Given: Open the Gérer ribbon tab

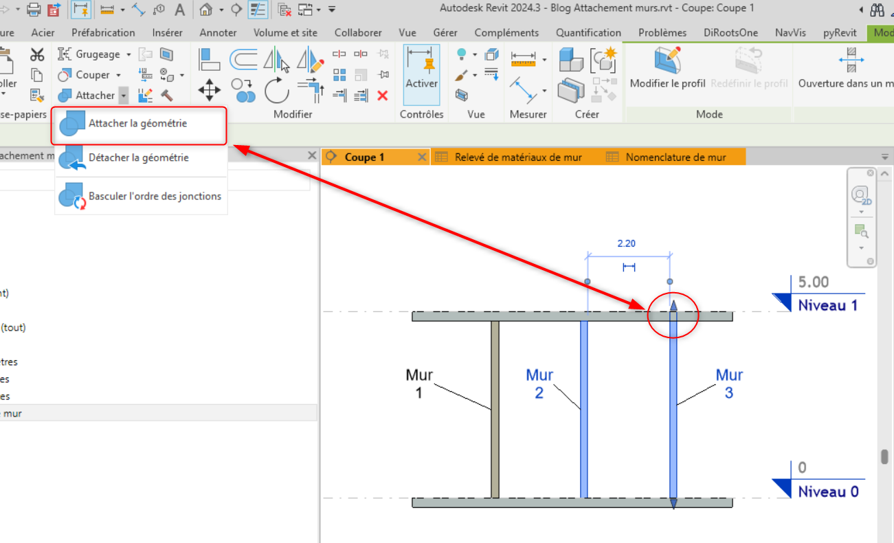Looking at the screenshot, I should 445,32.
